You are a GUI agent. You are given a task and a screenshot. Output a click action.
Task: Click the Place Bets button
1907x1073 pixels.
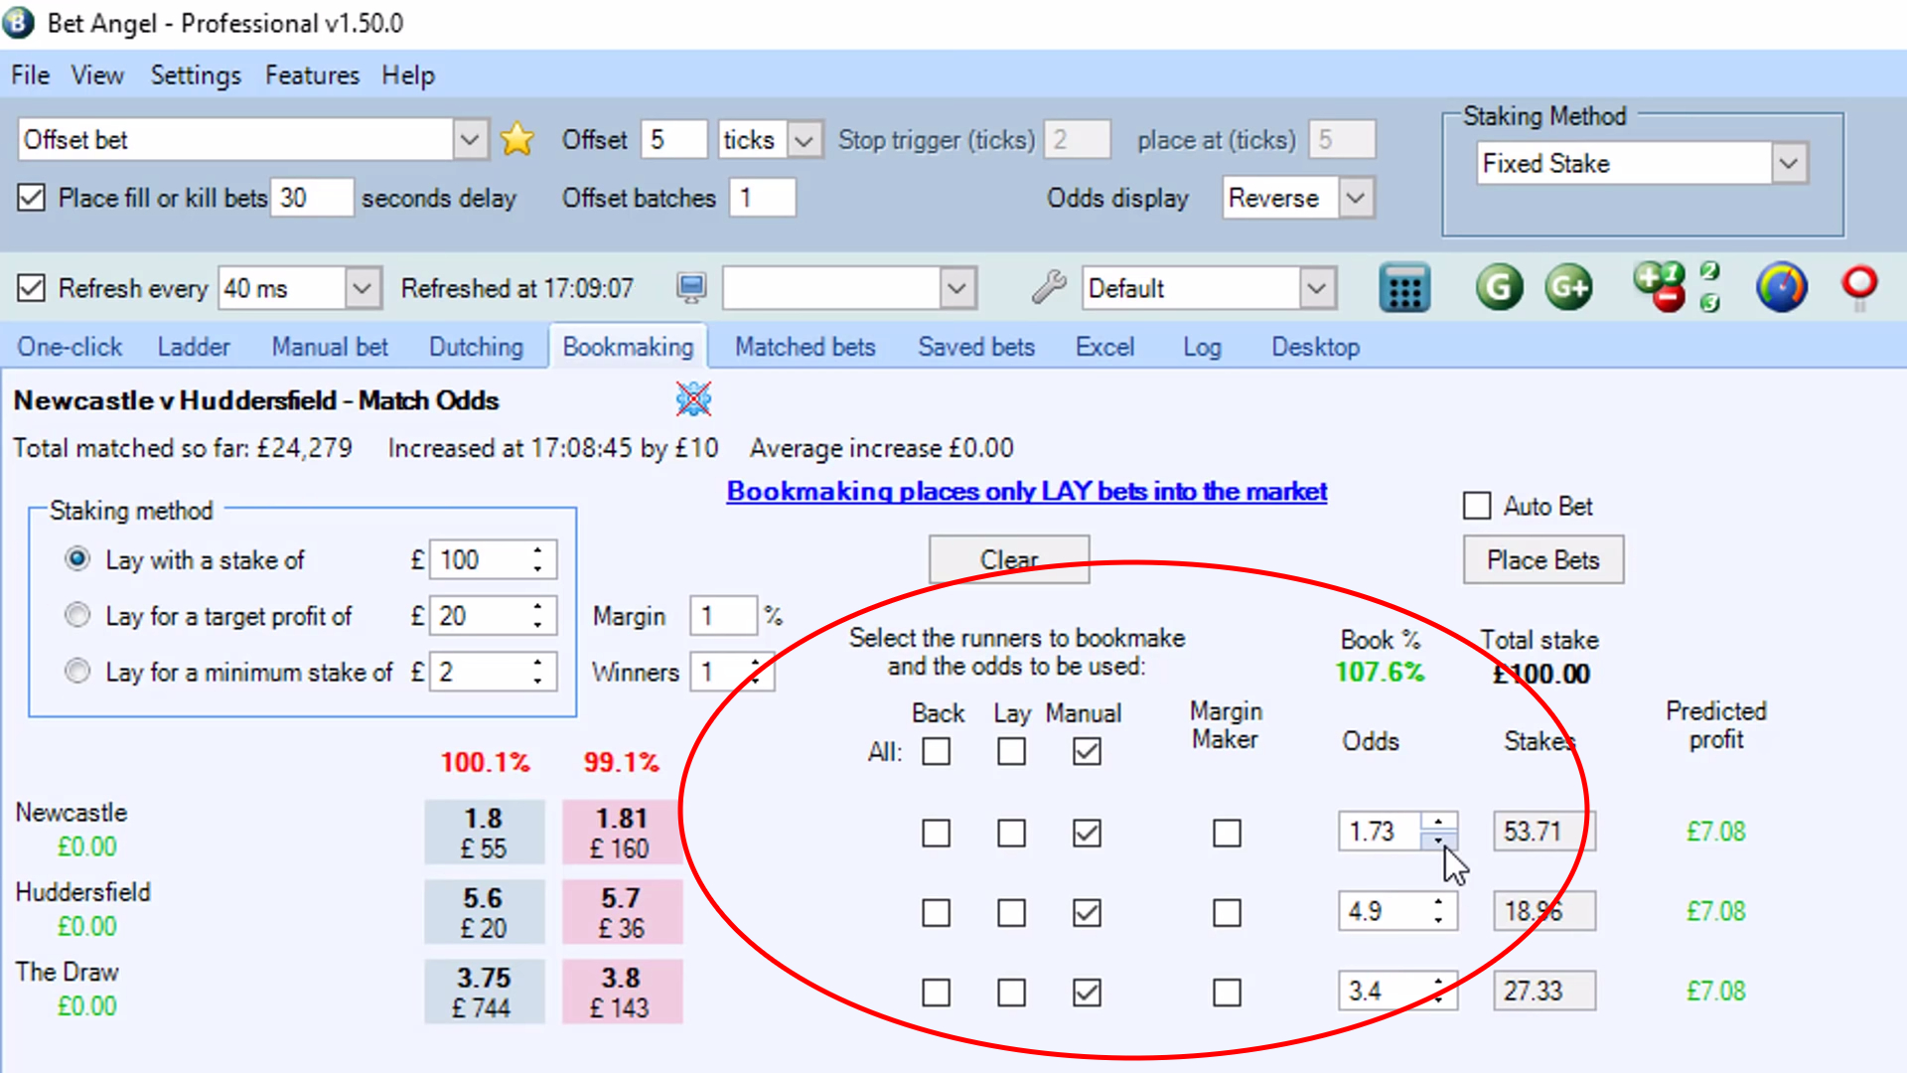point(1542,559)
